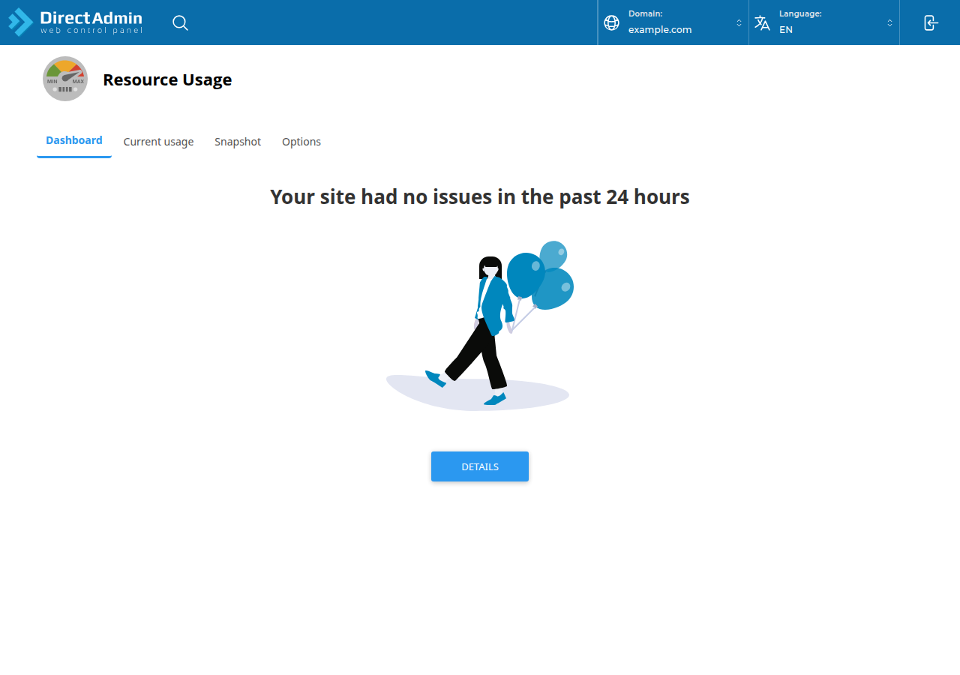Click the Resource Usage gauge icon
Screen dimensions: 960x675
click(65, 79)
